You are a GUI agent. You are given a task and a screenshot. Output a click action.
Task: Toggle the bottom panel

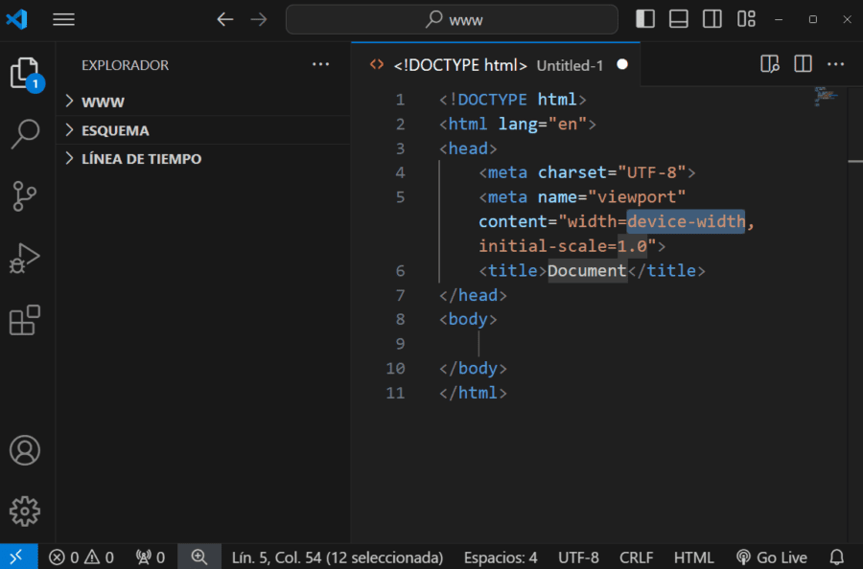click(x=679, y=19)
